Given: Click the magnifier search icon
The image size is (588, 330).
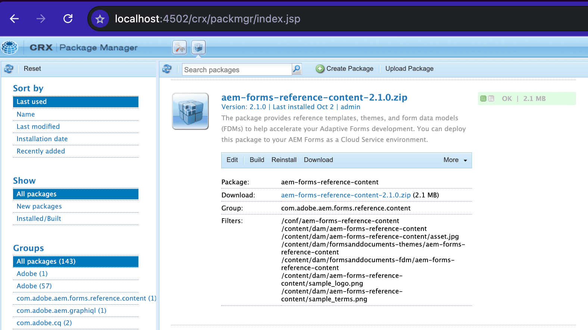Looking at the screenshot, I should pos(297,69).
